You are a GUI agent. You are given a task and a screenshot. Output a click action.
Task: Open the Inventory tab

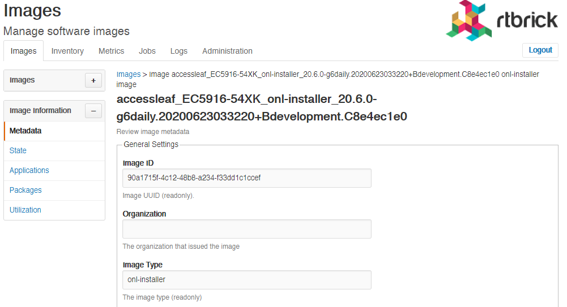tap(67, 51)
